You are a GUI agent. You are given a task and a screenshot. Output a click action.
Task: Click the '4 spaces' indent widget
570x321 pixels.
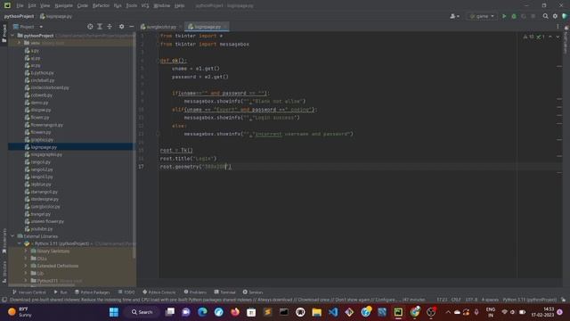click(490, 300)
